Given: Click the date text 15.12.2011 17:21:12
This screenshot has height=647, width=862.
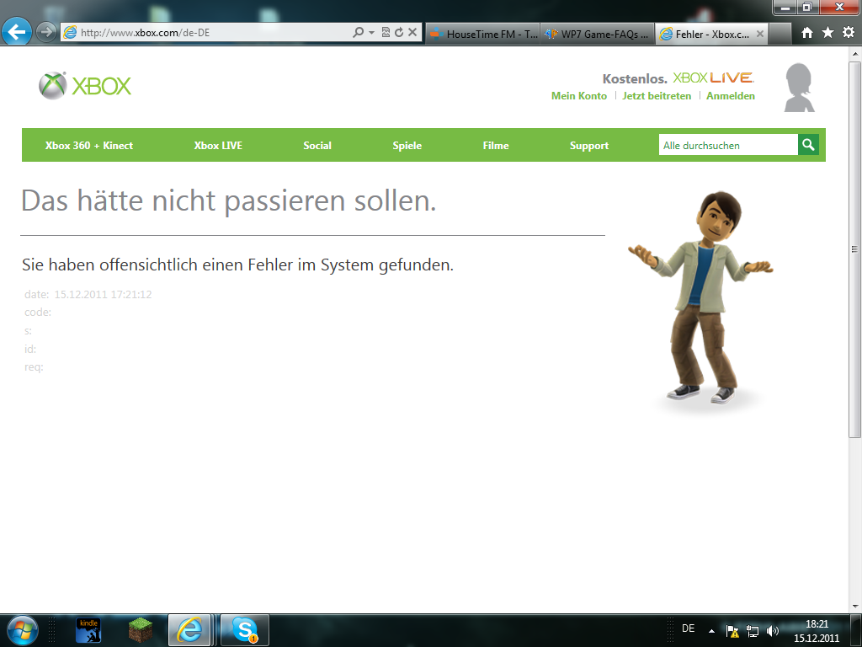Looking at the screenshot, I should (103, 294).
